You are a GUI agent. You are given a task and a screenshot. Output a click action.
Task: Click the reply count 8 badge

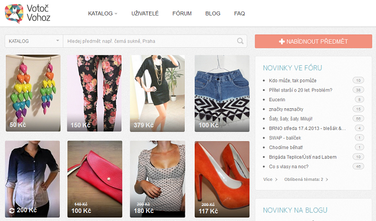point(359,100)
